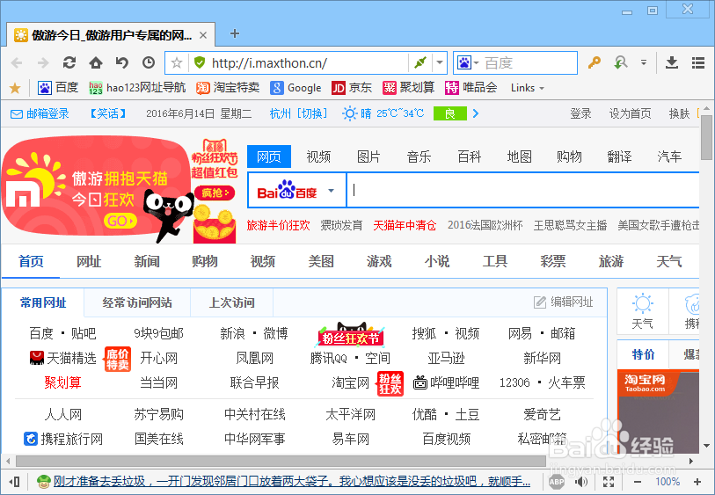Go forward using the forward arrow
The image size is (715, 495).
[43, 63]
